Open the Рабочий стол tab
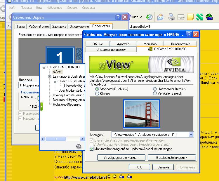The width and height of the screenshot is (219, 181). pyautogui.click(x=39, y=26)
